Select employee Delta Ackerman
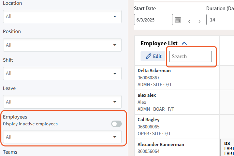The image size is (234, 156). pos(154,71)
